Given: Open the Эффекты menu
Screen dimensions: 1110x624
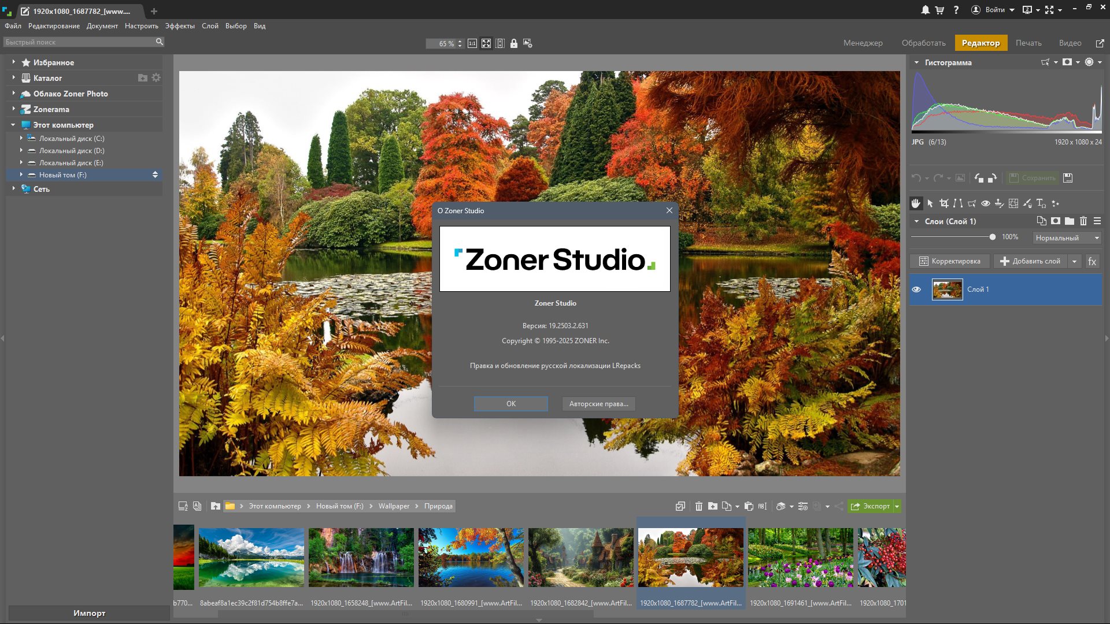Looking at the screenshot, I should click(x=180, y=26).
